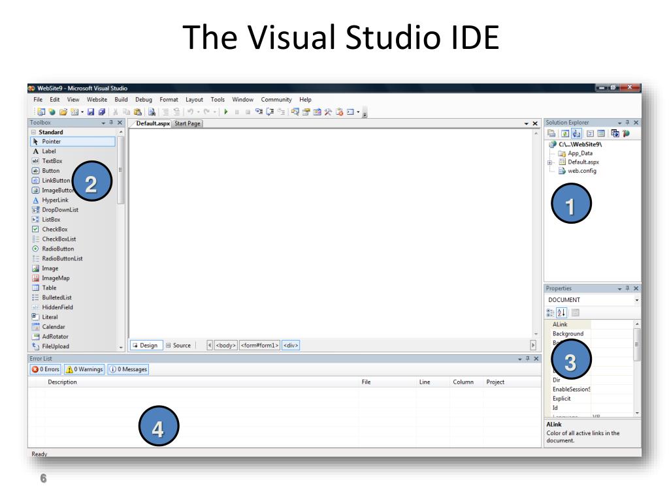Toggle auto-hide pin on Solution Explorer
Image resolution: width=669 pixels, height=501 pixels.
(x=628, y=122)
